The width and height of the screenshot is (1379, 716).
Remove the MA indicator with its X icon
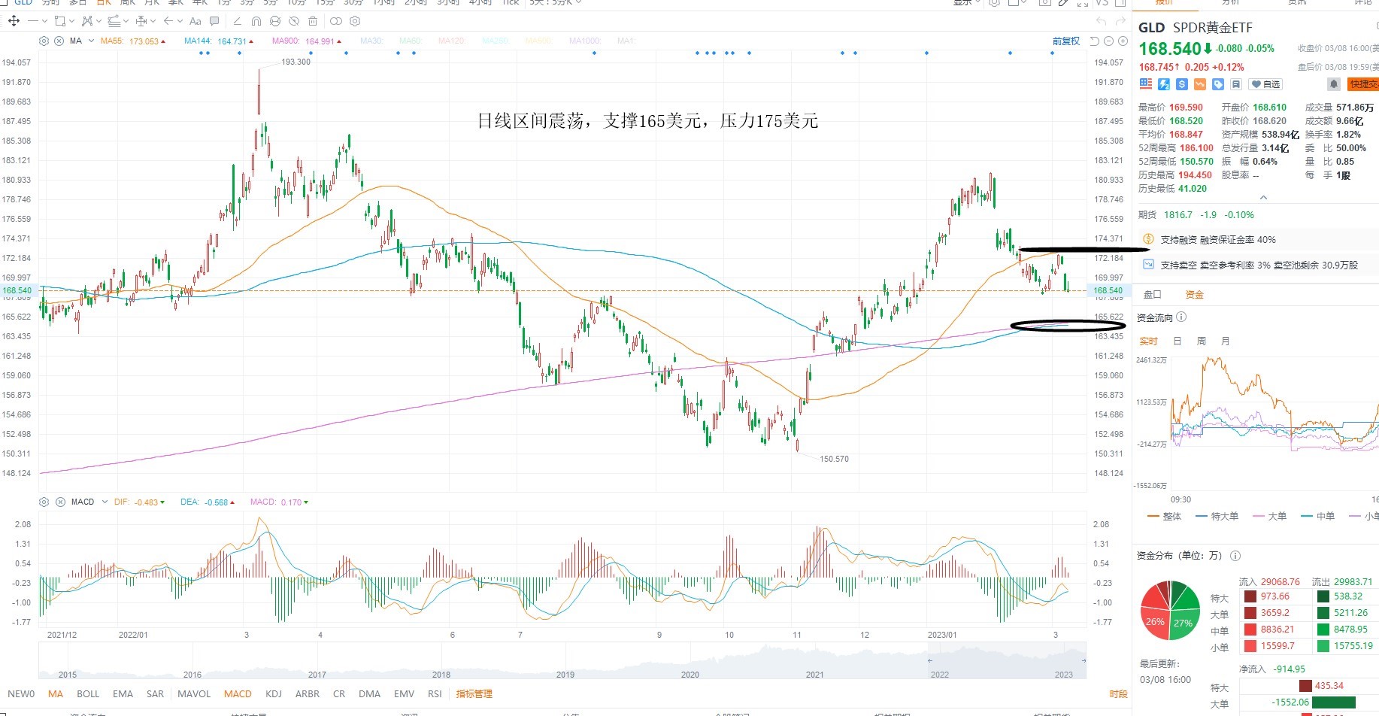[59, 41]
